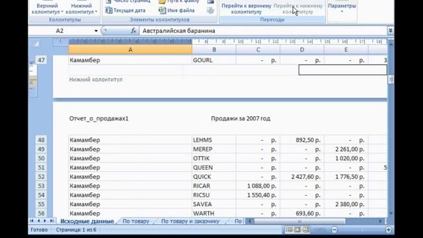The height and width of the screenshot is (238, 423).
Task: Select row 56 header
Action: (41, 213)
